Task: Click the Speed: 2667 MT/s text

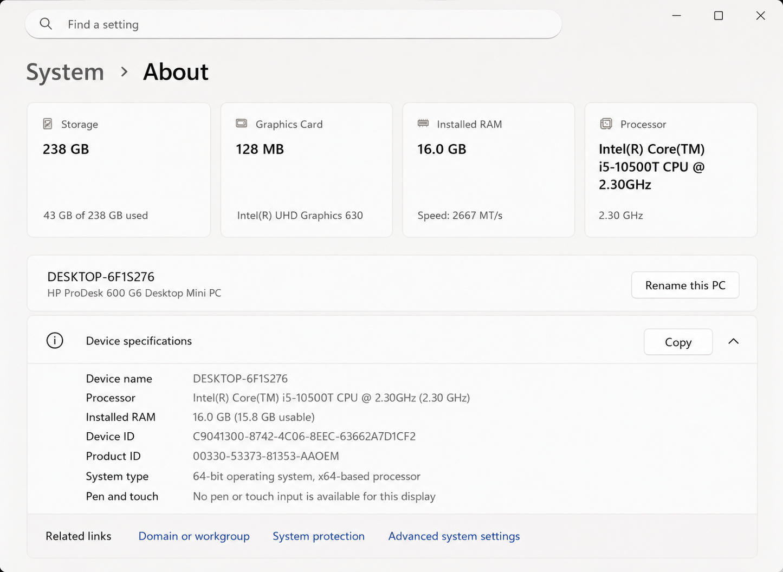Action: coord(460,216)
